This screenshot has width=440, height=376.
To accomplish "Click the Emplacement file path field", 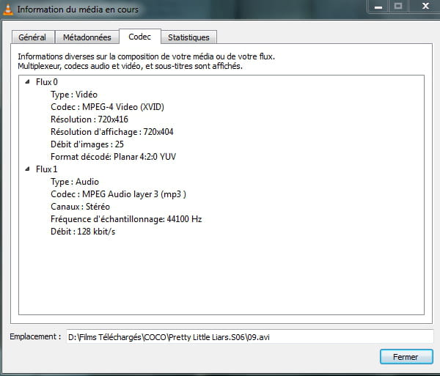I will [x=250, y=336].
